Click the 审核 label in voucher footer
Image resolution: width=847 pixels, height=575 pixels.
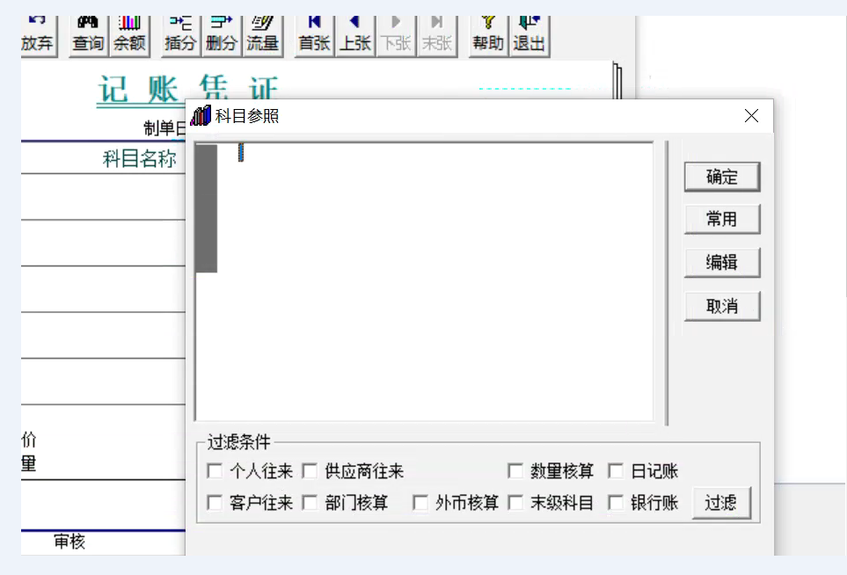[x=69, y=542]
